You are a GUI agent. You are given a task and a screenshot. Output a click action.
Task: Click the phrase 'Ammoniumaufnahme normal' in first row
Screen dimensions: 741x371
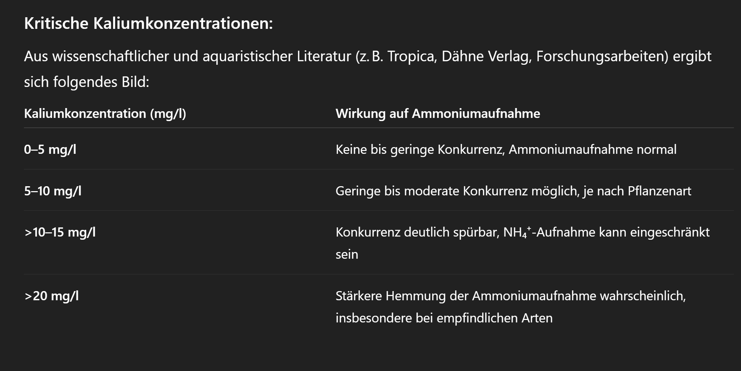[592, 150]
